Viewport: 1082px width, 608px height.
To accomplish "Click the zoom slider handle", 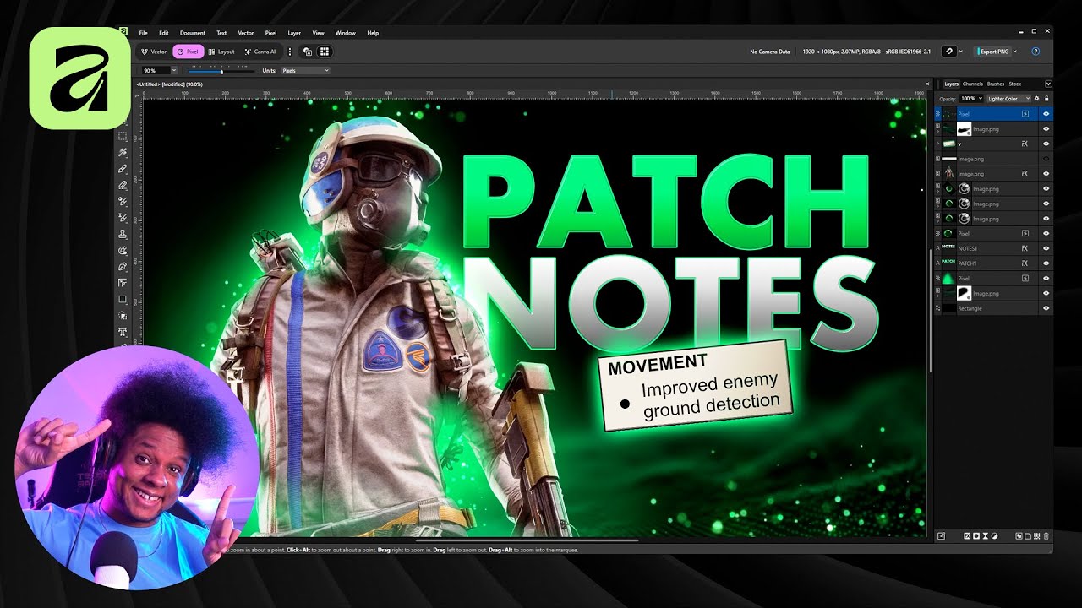I will (x=221, y=71).
